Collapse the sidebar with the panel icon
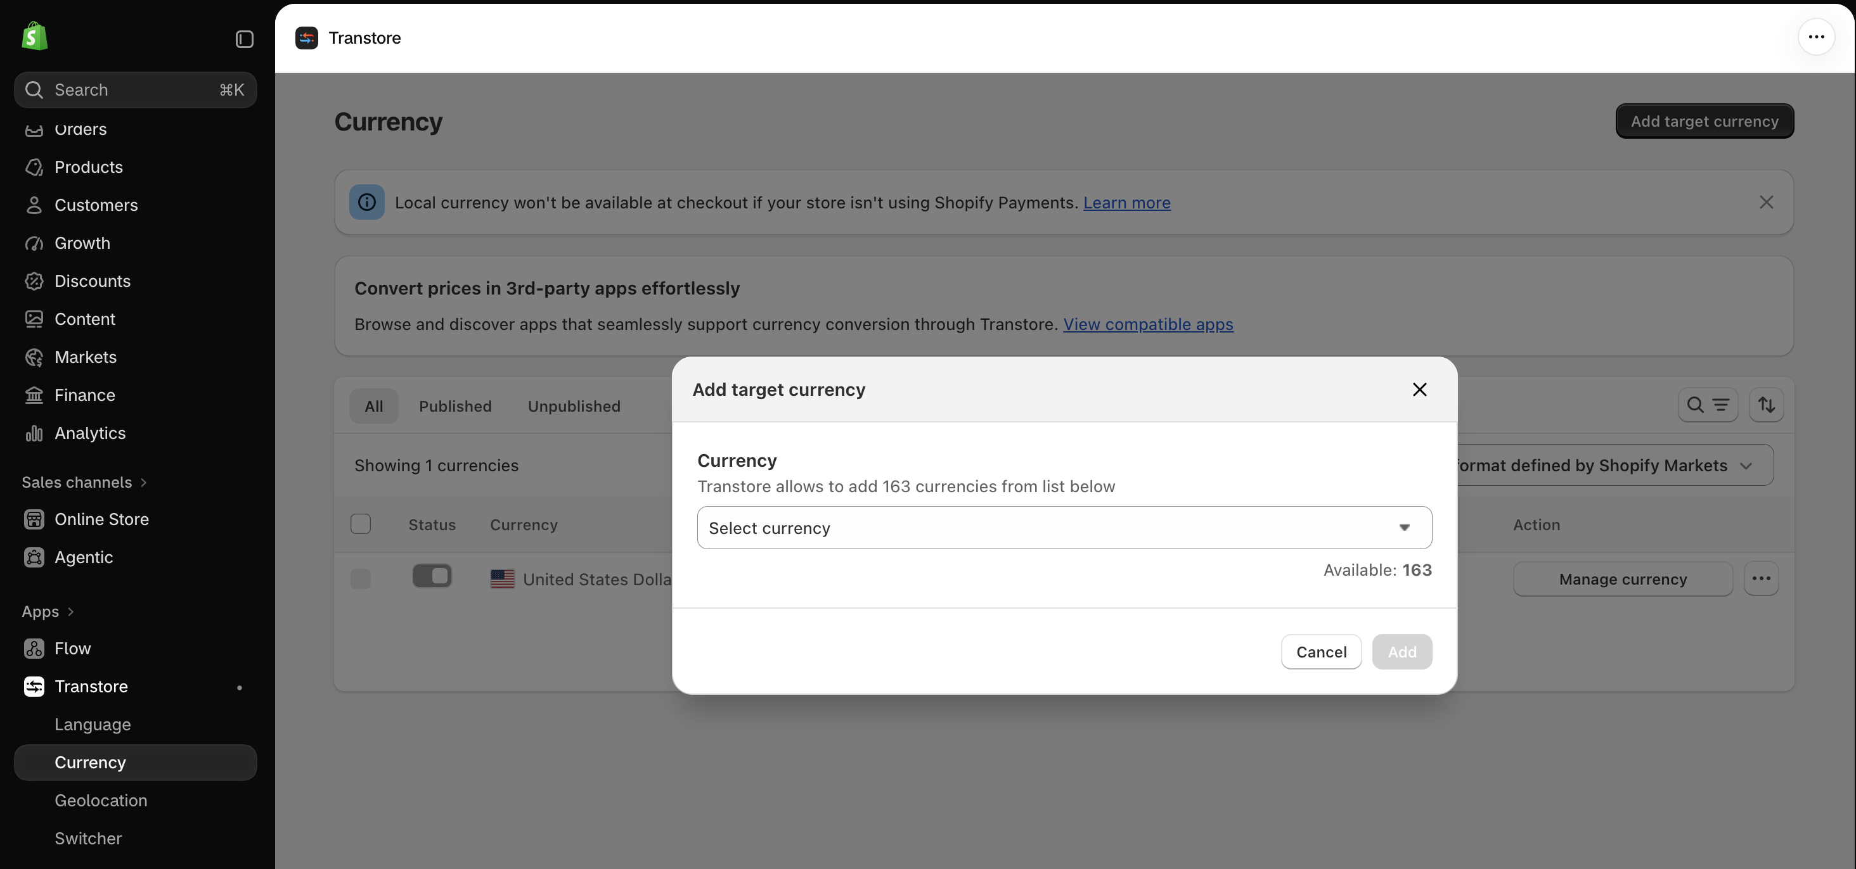 coord(244,39)
